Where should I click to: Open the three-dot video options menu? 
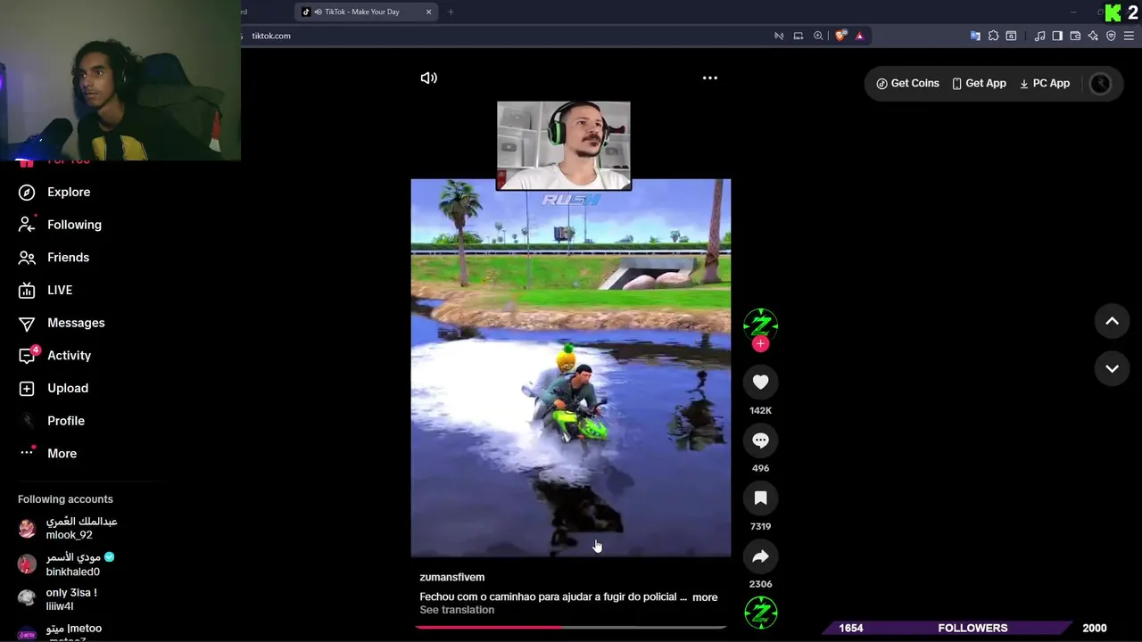coord(710,78)
